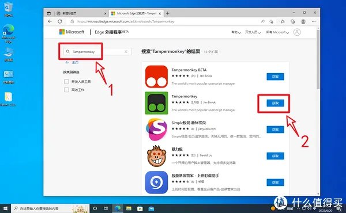This screenshot has width=346, height=213.
Task: Open Cortana circle icon in taskbar
Action: point(95,208)
